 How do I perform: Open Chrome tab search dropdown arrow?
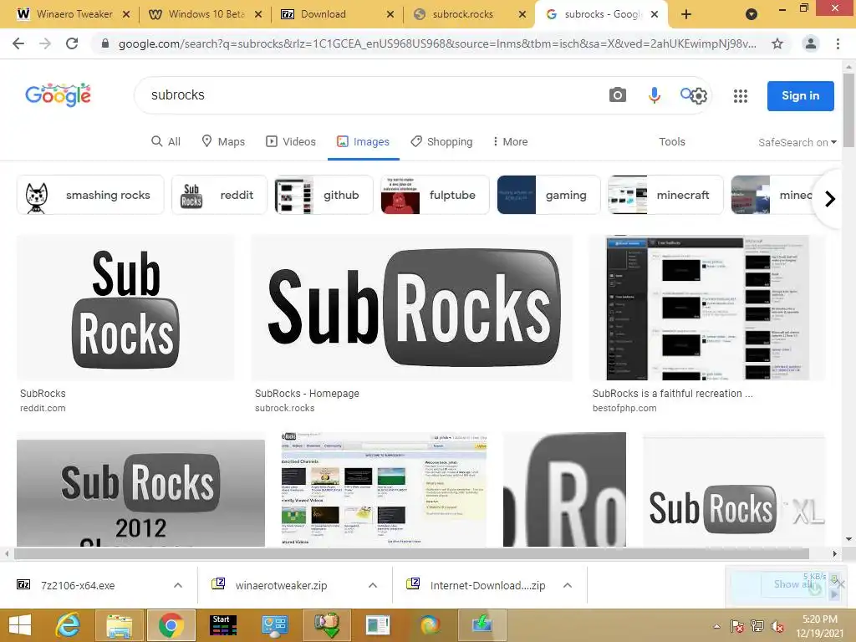pyautogui.click(x=752, y=14)
